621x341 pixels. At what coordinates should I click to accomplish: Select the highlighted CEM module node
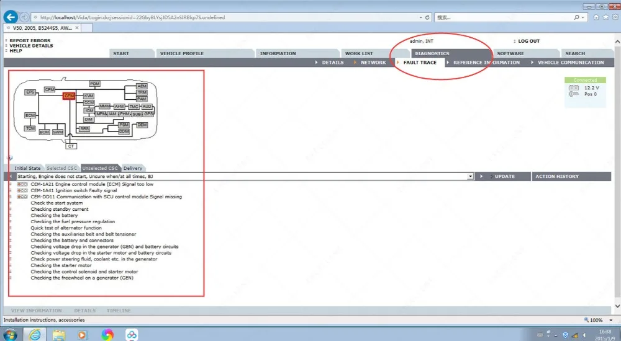click(x=69, y=95)
